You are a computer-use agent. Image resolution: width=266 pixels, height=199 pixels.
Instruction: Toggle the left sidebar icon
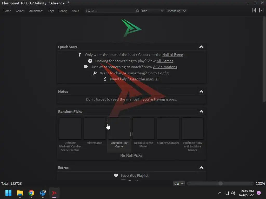click(254, 10)
